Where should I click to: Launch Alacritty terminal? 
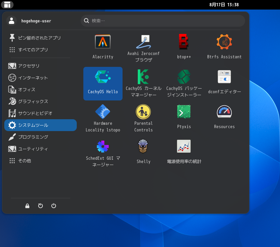(x=103, y=47)
